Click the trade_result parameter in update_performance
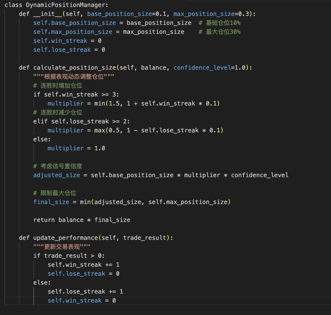 pos(145,238)
